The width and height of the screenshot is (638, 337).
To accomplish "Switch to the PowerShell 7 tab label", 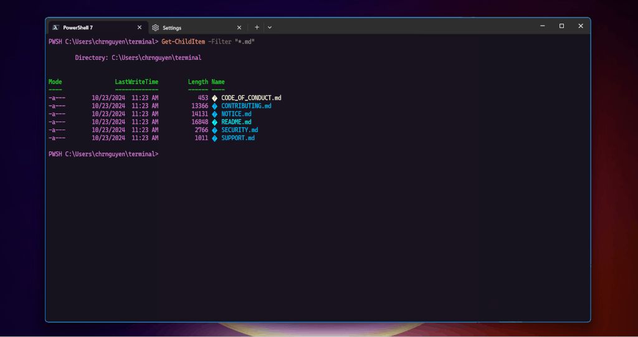I will (78, 27).
